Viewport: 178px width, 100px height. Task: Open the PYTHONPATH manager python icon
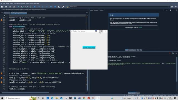[x=67, y=7]
